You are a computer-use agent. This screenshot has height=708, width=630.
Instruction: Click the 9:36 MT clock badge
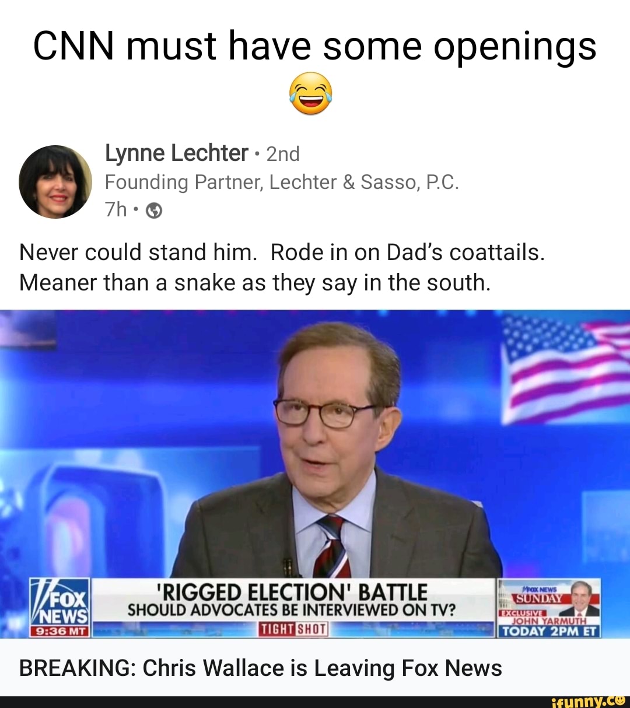click(x=59, y=632)
